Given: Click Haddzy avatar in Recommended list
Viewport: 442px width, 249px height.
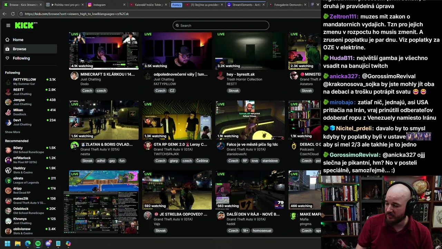Looking at the screenshot, I should tap(8, 170).
